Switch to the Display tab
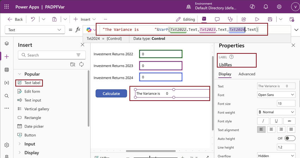The image size is (300, 158). 225,74
